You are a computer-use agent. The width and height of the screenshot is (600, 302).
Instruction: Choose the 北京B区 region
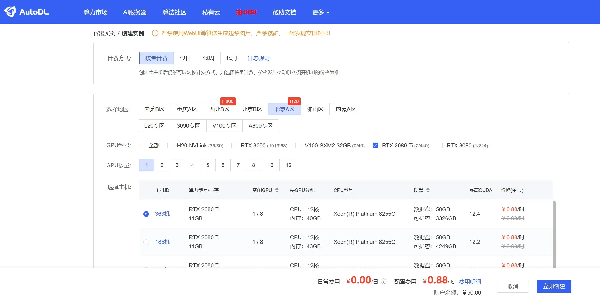coord(252,109)
